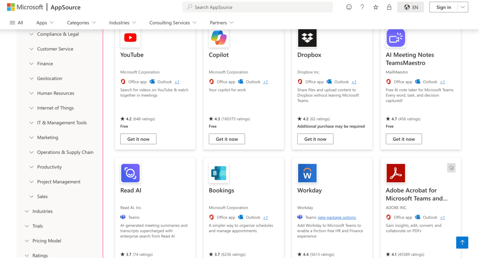This screenshot has width=479, height=258.
Task: Open view package options link for Workday
Action: 336,217
